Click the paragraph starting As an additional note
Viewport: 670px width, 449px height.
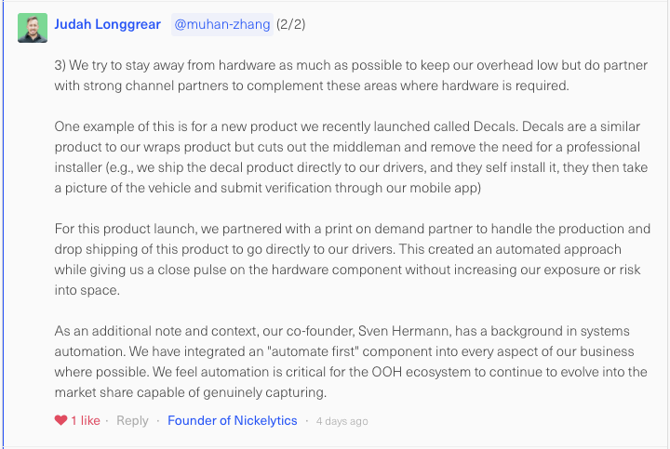point(351,362)
